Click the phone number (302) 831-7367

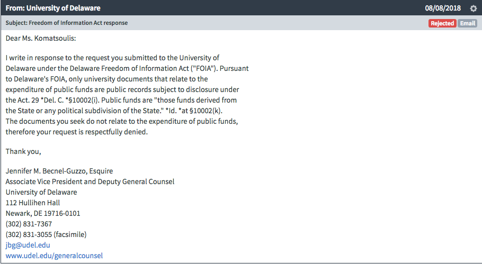click(29, 224)
